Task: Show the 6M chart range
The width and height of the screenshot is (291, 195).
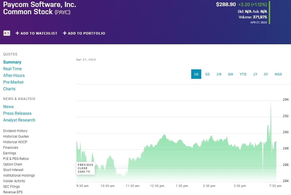Action: (230, 74)
